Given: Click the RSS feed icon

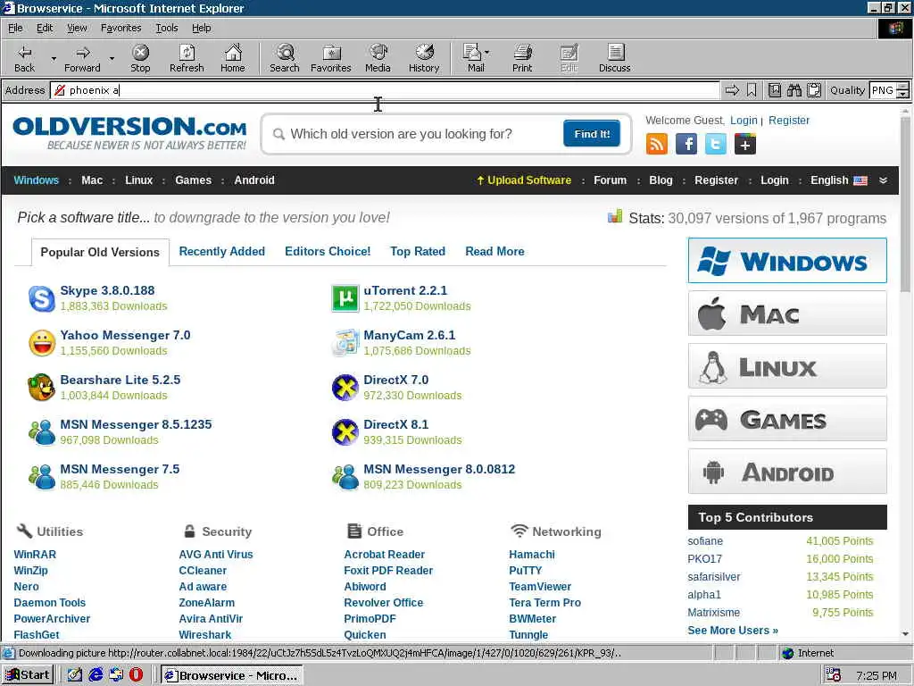Looking at the screenshot, I should (x=657, y=144).
